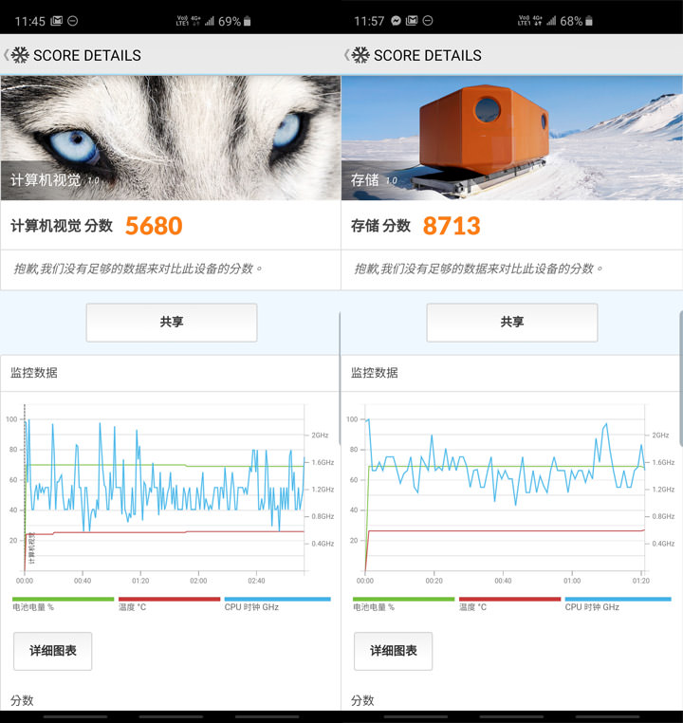Open 详细图表 for storage test
The height and width of the screenshot is (723, 683).
[393, 651]
